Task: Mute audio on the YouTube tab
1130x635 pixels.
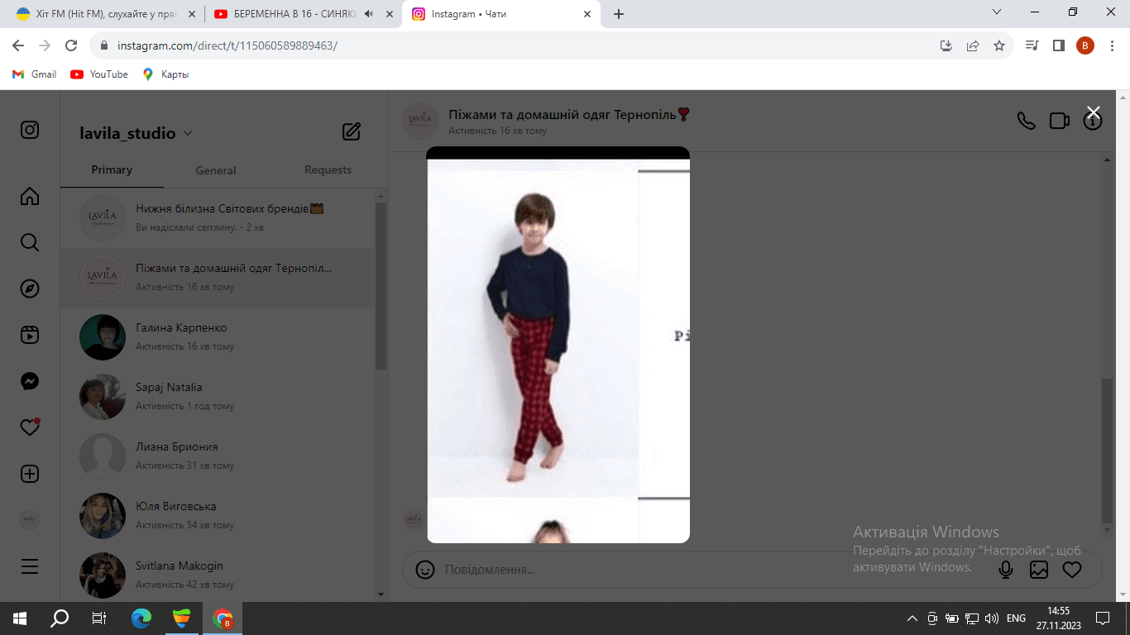Action: pos(368,14)
